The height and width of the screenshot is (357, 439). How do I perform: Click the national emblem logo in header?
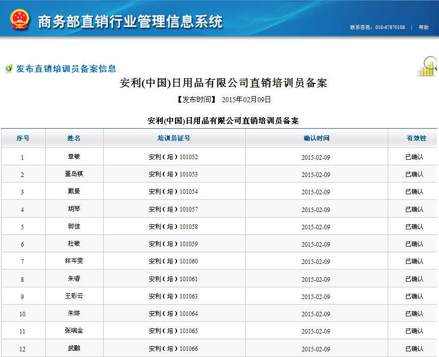click(19, 19)
